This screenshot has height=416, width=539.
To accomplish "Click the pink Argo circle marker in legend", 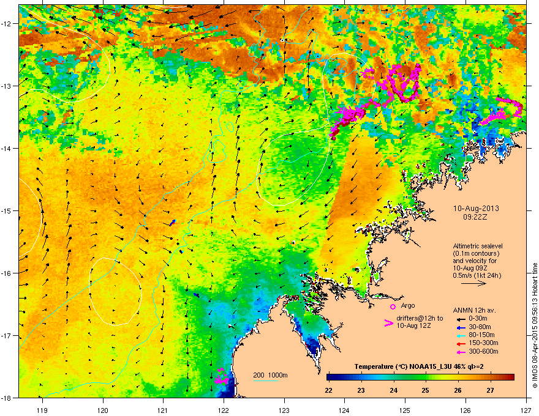I will pyautogui.click(x=393, y=306).
